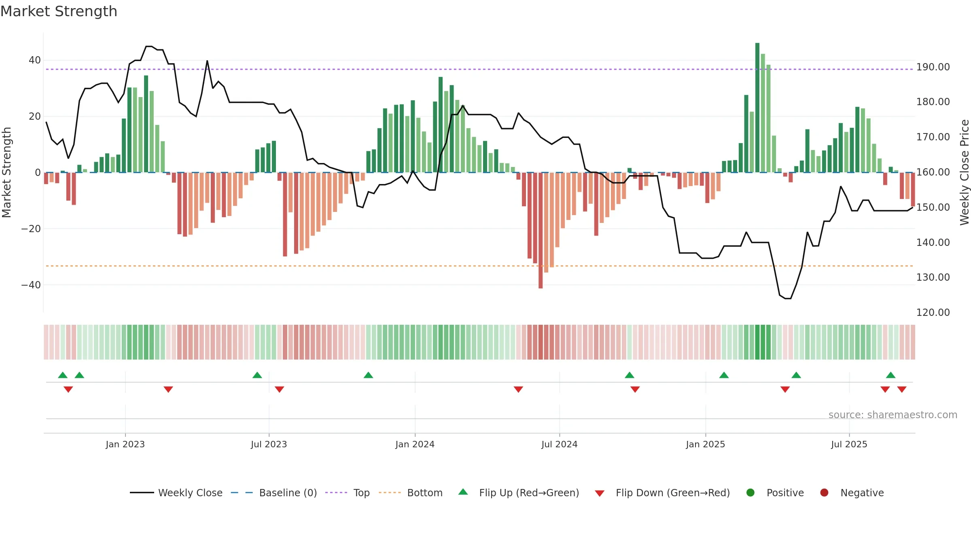
Task: Click the last green flip-up triangle
Action: pyautogui.click(x=890, y=375)
